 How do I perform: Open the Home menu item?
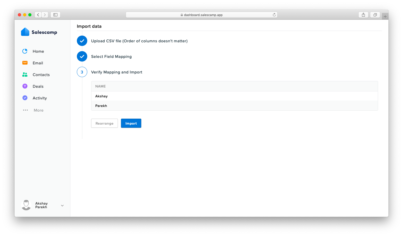tap(38, 51)
